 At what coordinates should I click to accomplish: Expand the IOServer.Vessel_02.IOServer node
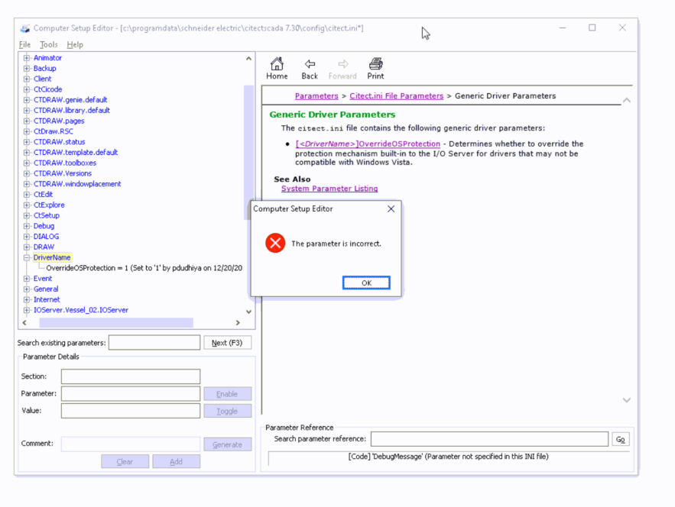pos(27,310)
